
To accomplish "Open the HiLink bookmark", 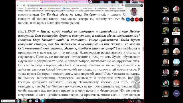I will 43,8.
